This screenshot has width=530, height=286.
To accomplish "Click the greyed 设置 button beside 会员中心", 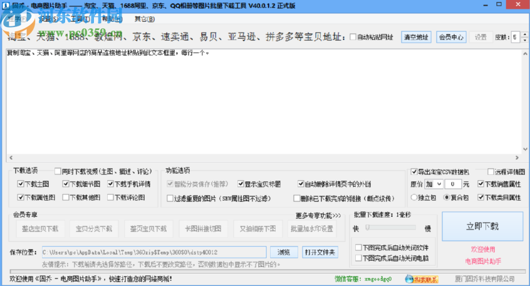I will point(481,37).
